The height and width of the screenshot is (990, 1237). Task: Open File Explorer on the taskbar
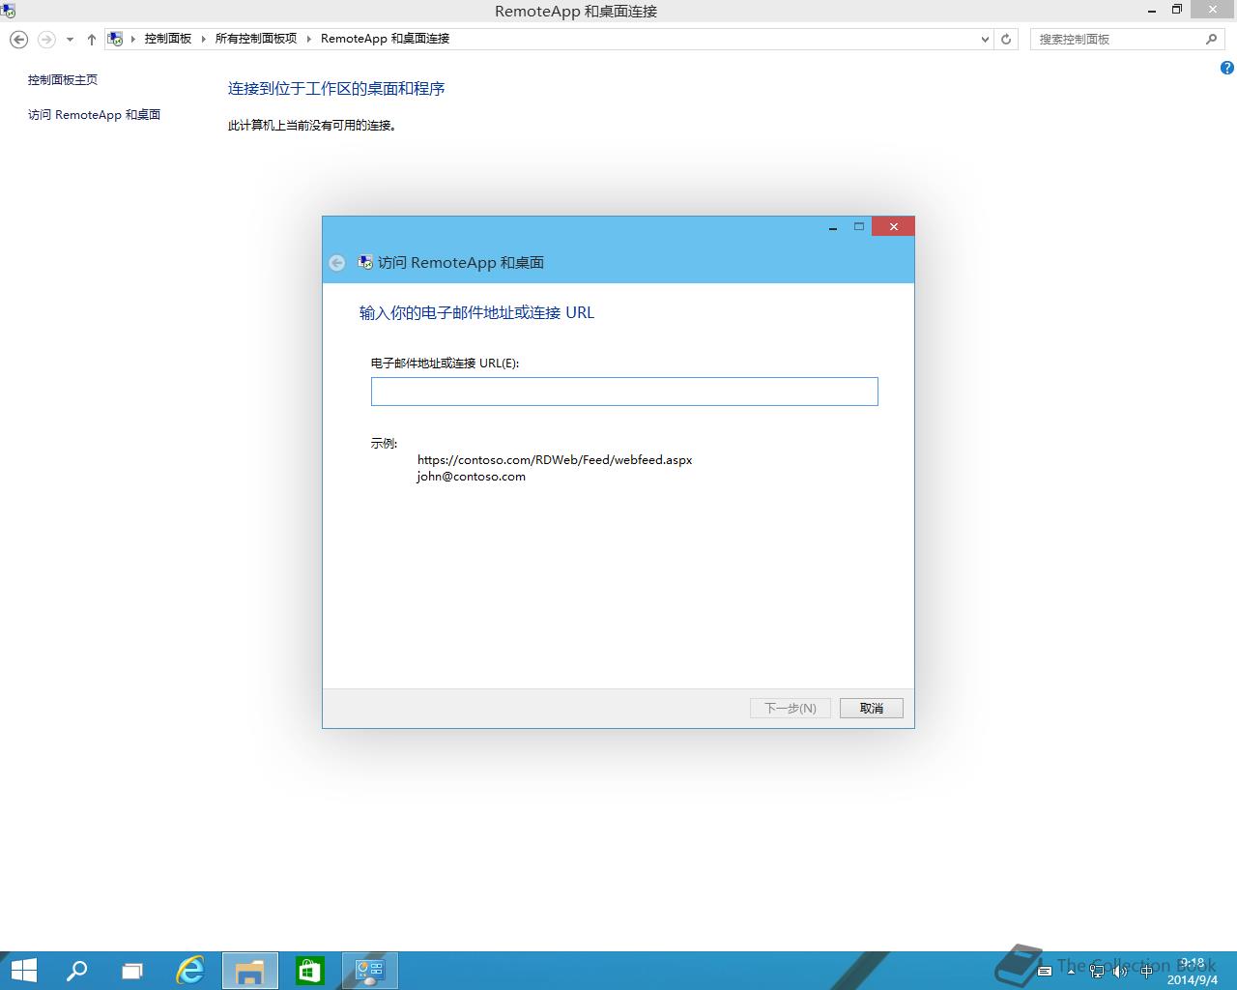tap(250, 971)
